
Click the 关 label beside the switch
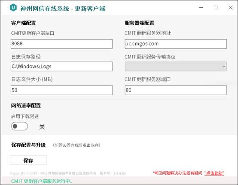(x=42, y=126)
